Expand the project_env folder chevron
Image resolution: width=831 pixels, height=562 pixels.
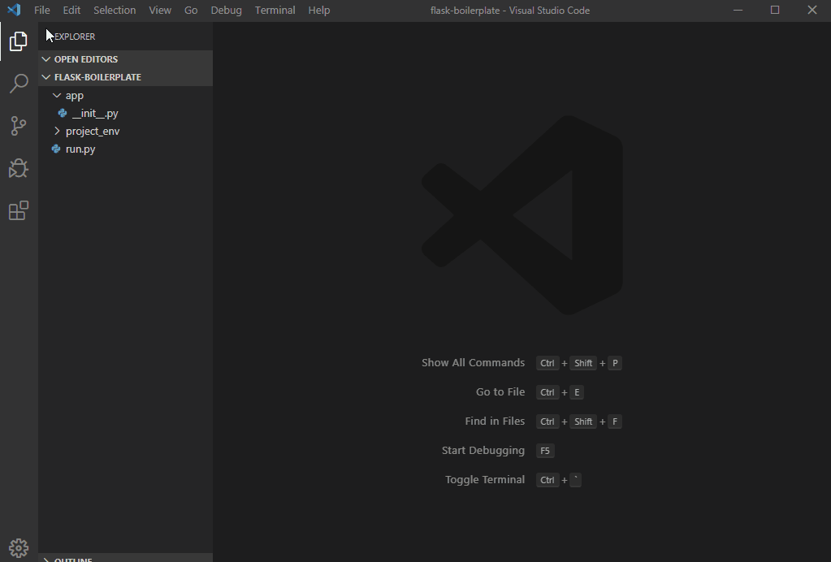[57, 132]
